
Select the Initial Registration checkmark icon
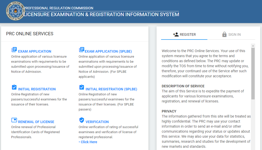[x=14, y=87]
